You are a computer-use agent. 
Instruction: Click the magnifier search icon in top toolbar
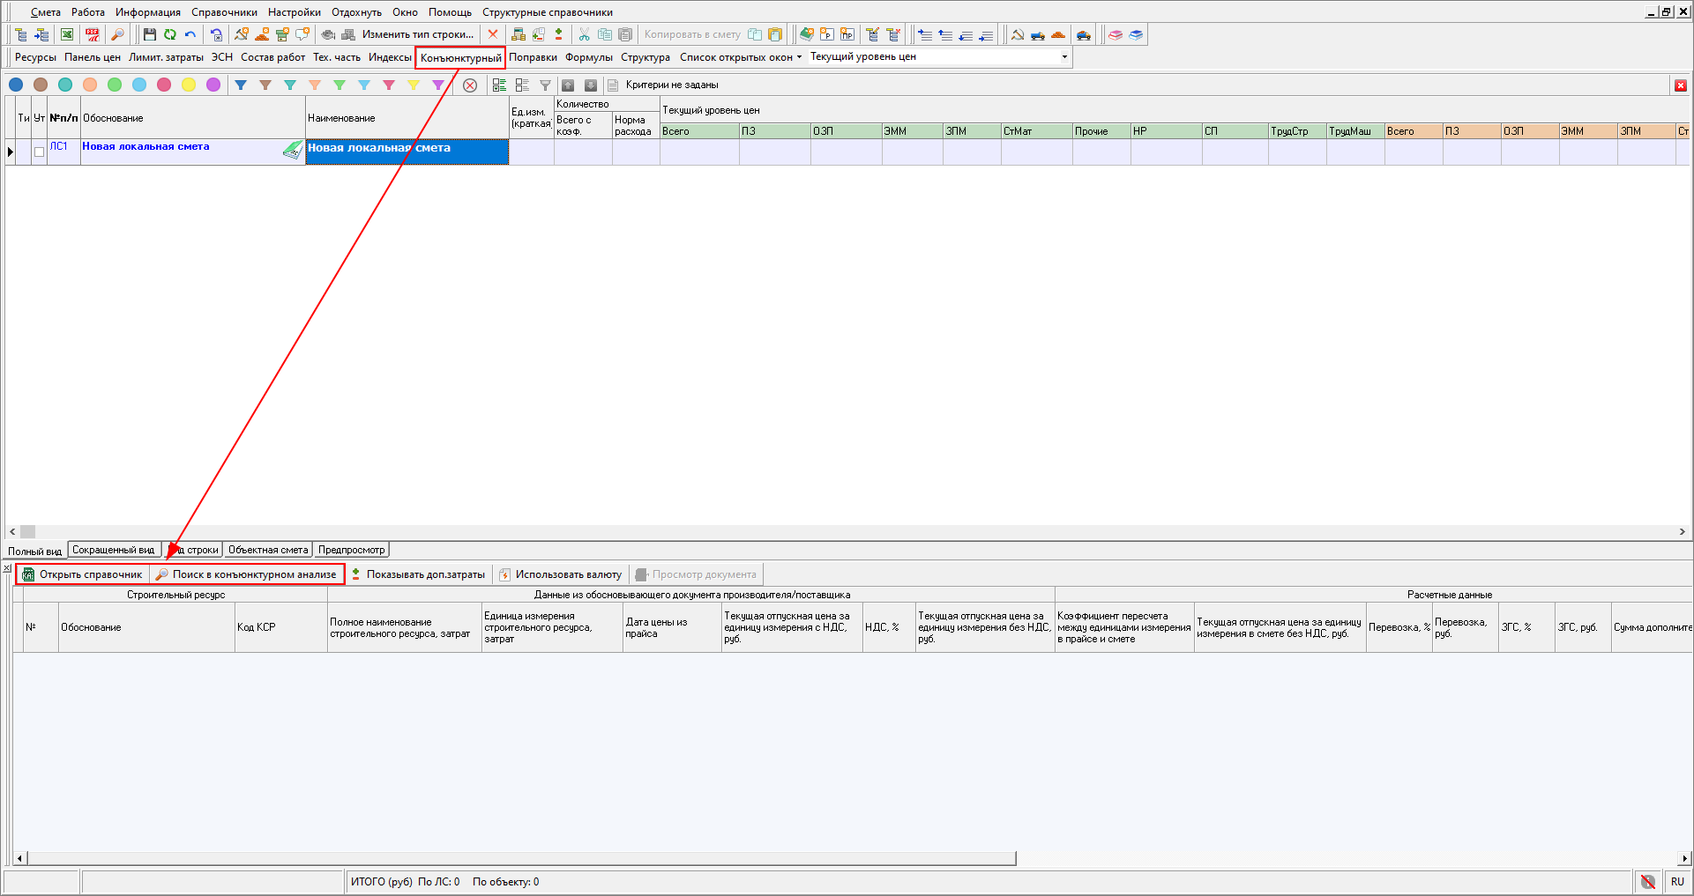click(117, 34)
